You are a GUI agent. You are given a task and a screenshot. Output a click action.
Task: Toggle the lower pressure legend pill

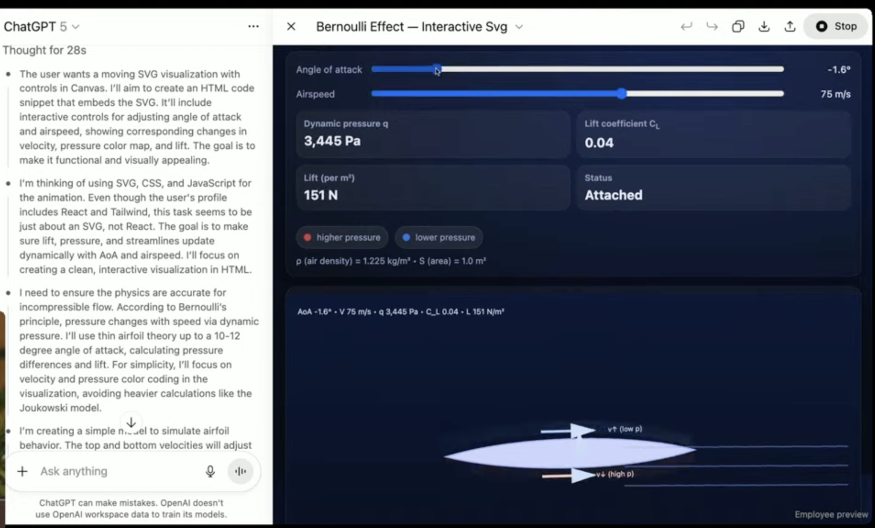point(439,237)
